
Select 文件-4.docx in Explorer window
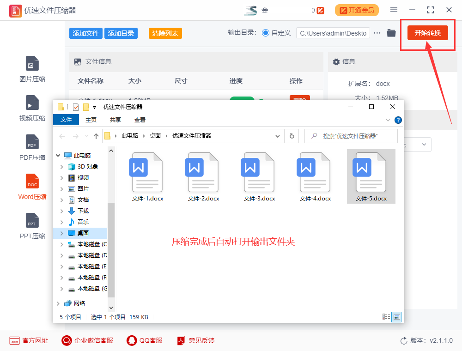(315, 177)
